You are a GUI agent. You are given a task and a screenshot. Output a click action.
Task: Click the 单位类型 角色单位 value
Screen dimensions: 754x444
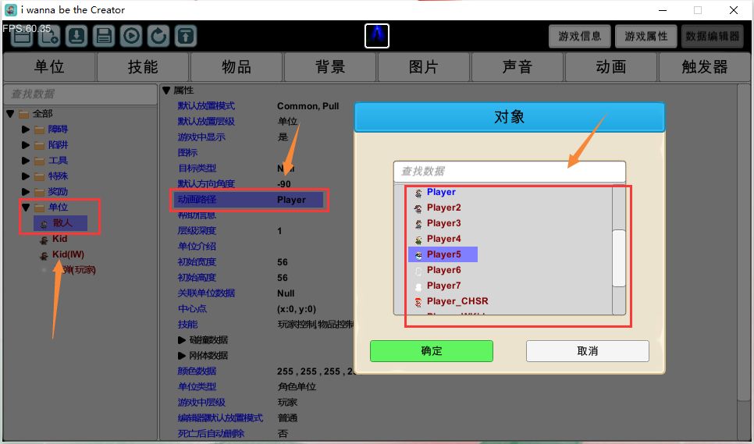click(x=297, y=387)
